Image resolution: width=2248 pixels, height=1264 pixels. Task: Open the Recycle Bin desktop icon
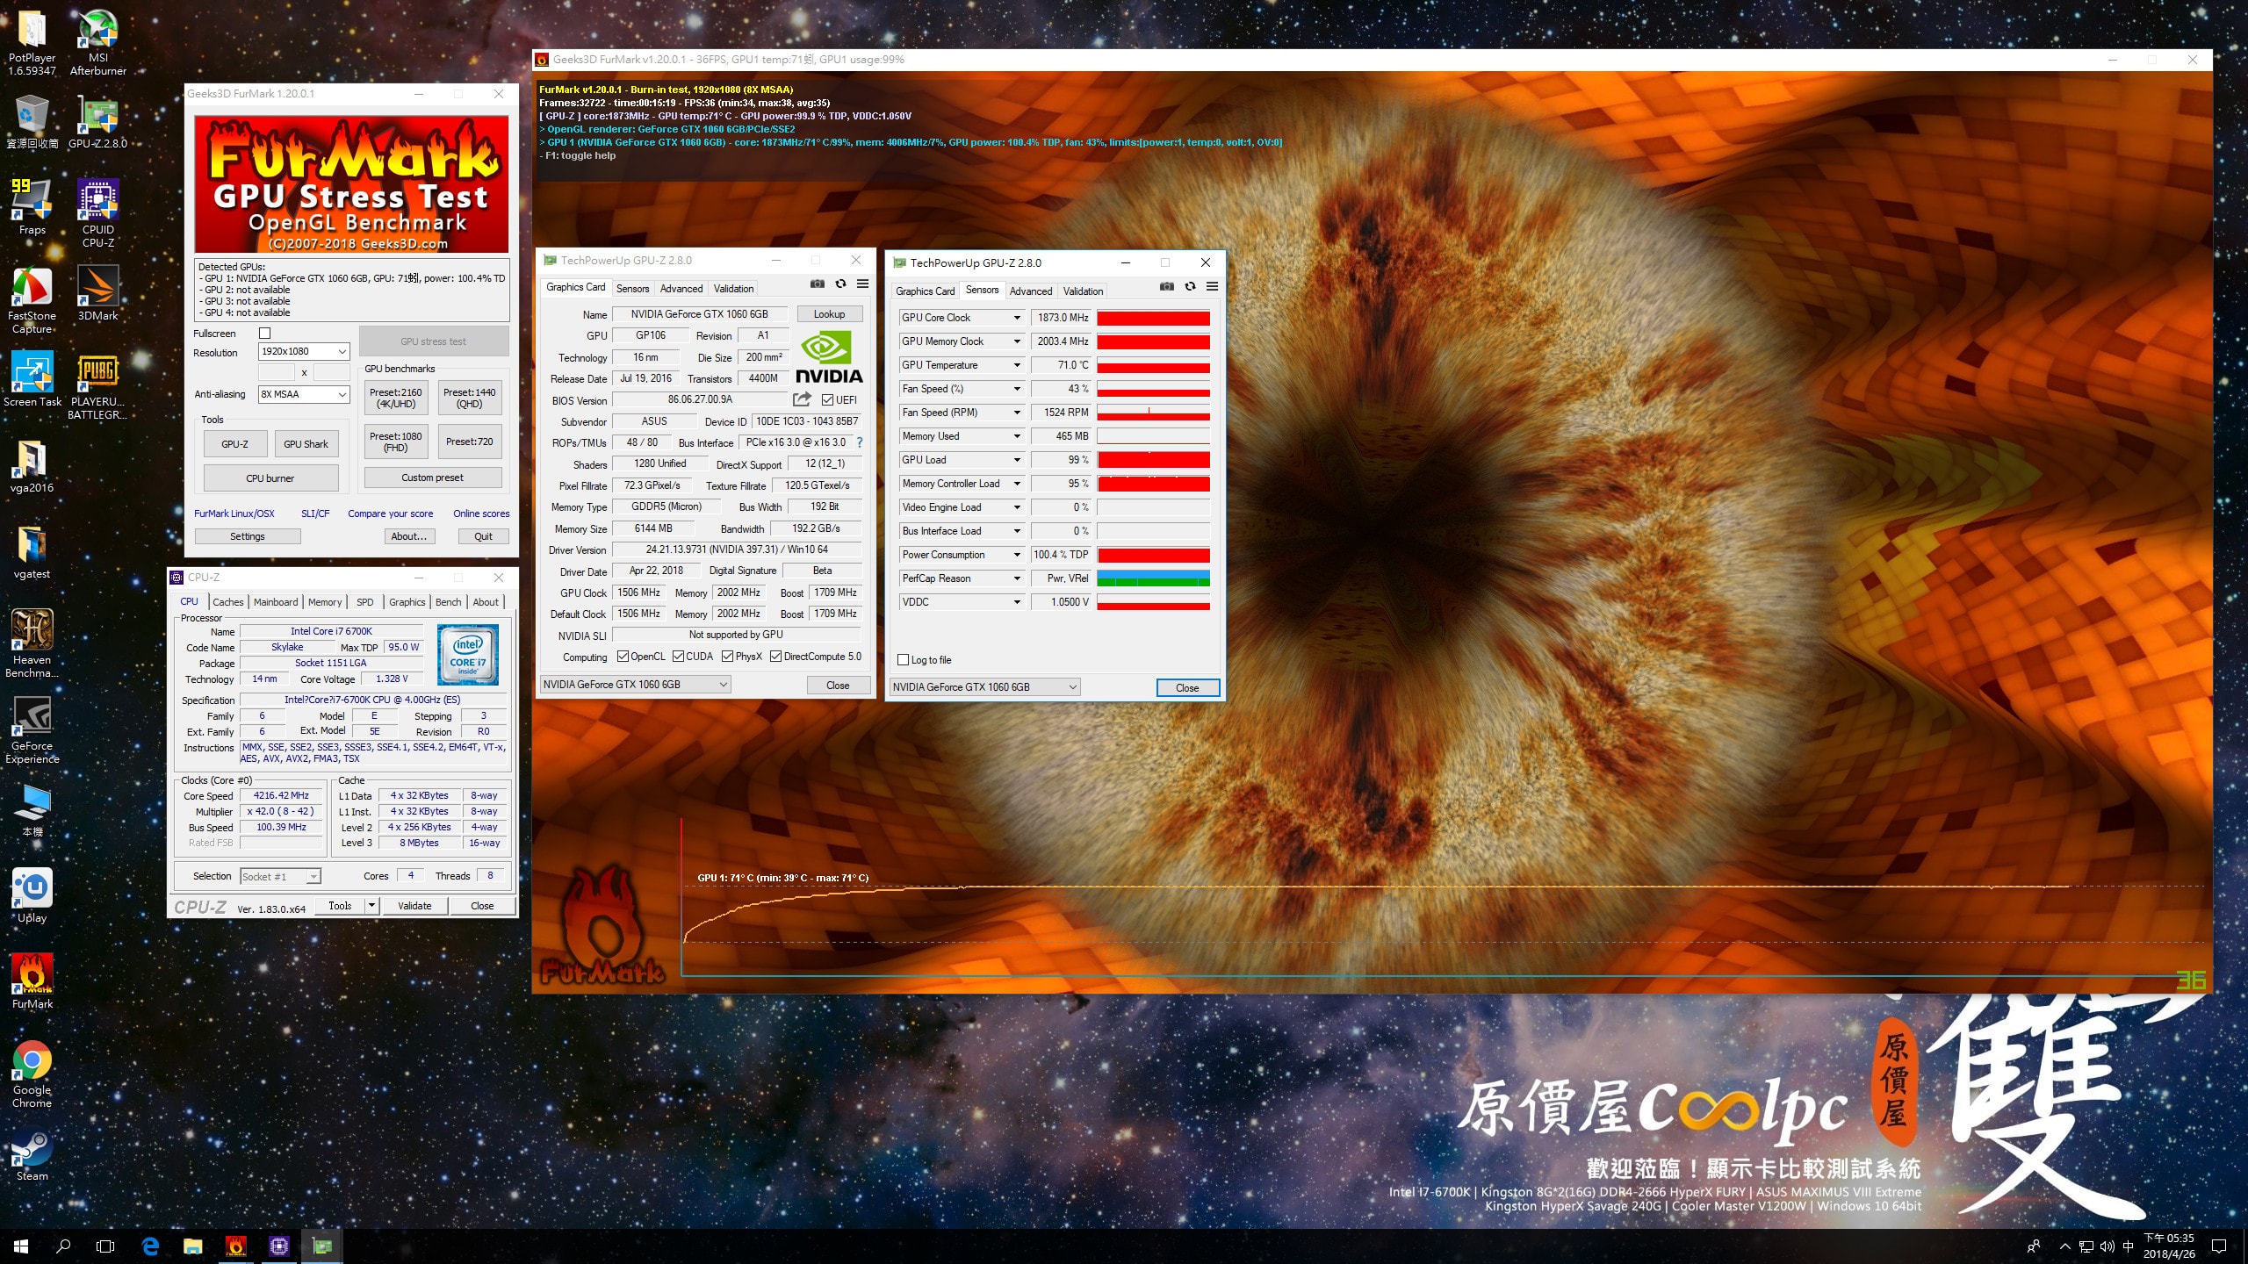click(32, 123)
